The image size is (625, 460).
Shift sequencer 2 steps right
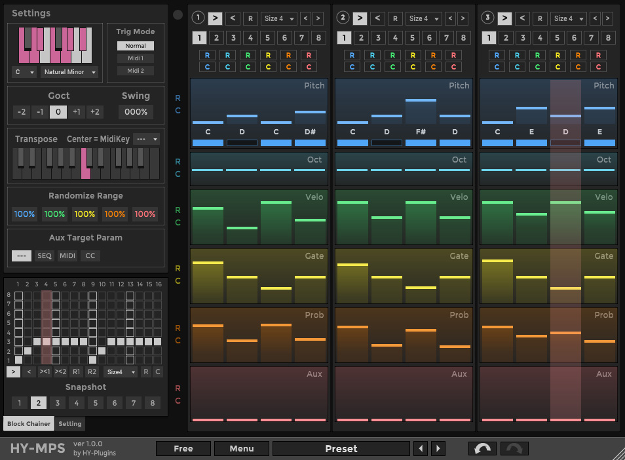point(463,18)
